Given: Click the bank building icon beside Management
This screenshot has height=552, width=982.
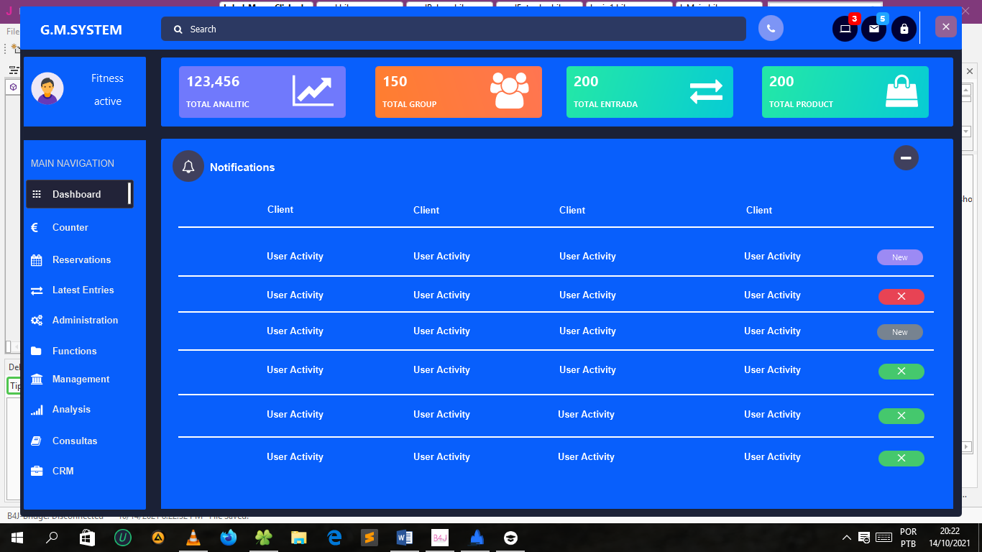Looking at the screenshot, I should (x=37, y=379).
